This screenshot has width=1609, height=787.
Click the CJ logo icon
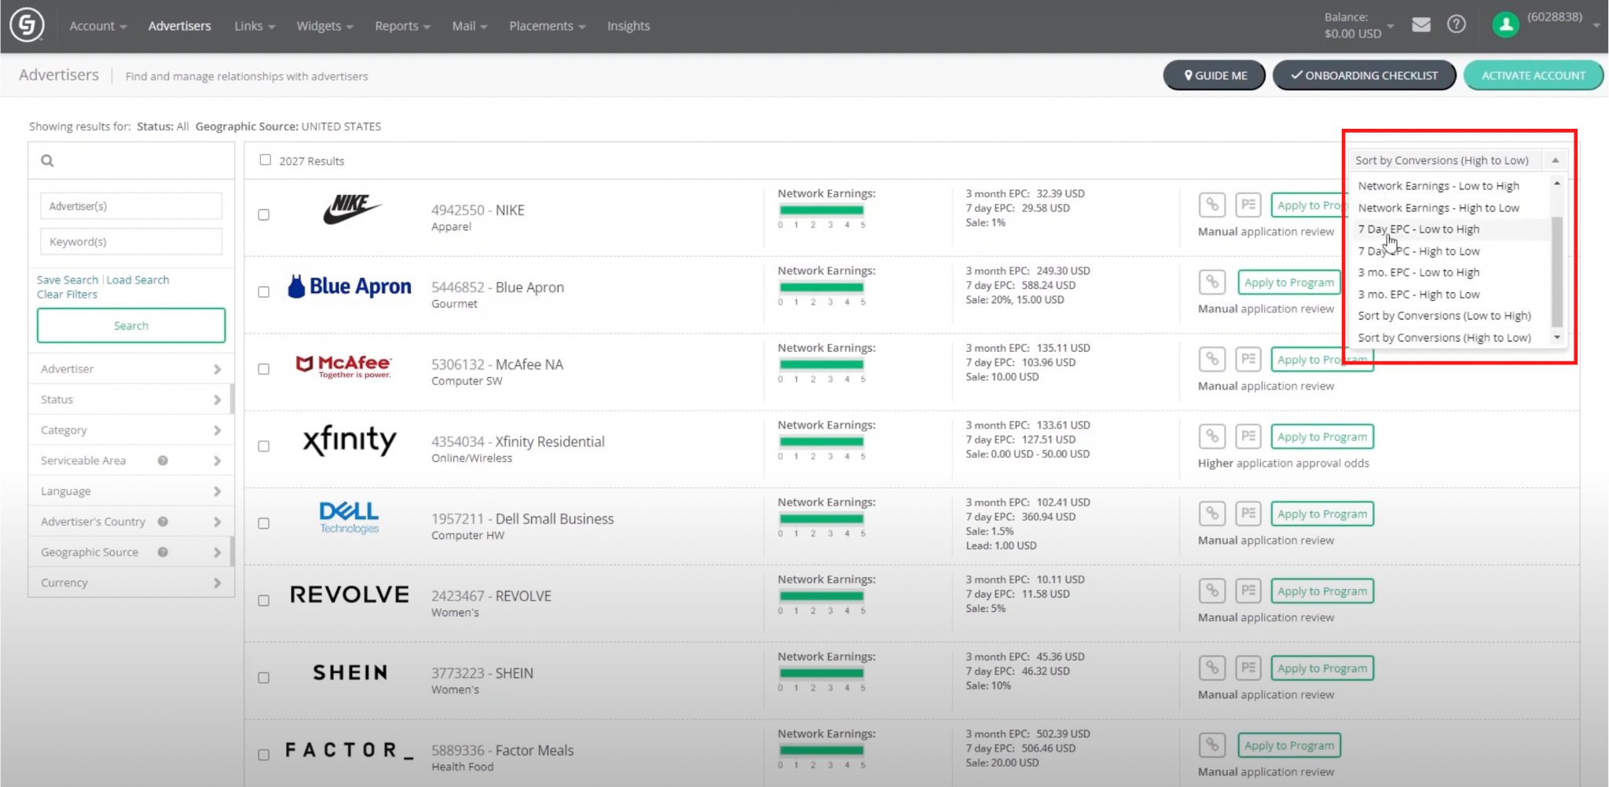click(x=27, y=25)
